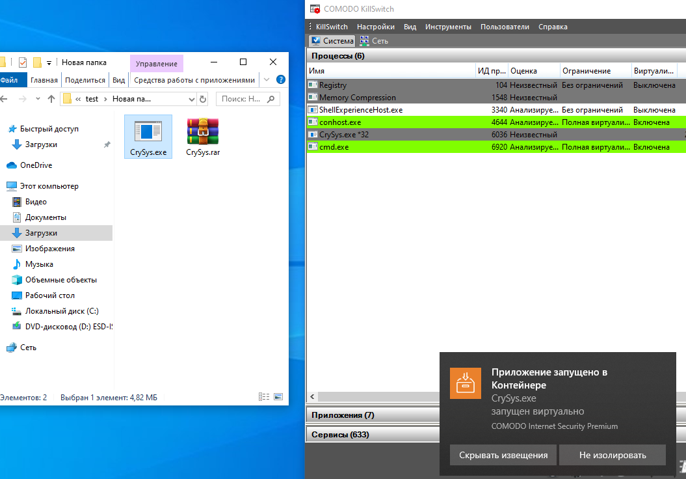This screenshot has width=686, height=479.
Task: Switch to the Сеть tab in KillSwitch
Action: point(374,41)
